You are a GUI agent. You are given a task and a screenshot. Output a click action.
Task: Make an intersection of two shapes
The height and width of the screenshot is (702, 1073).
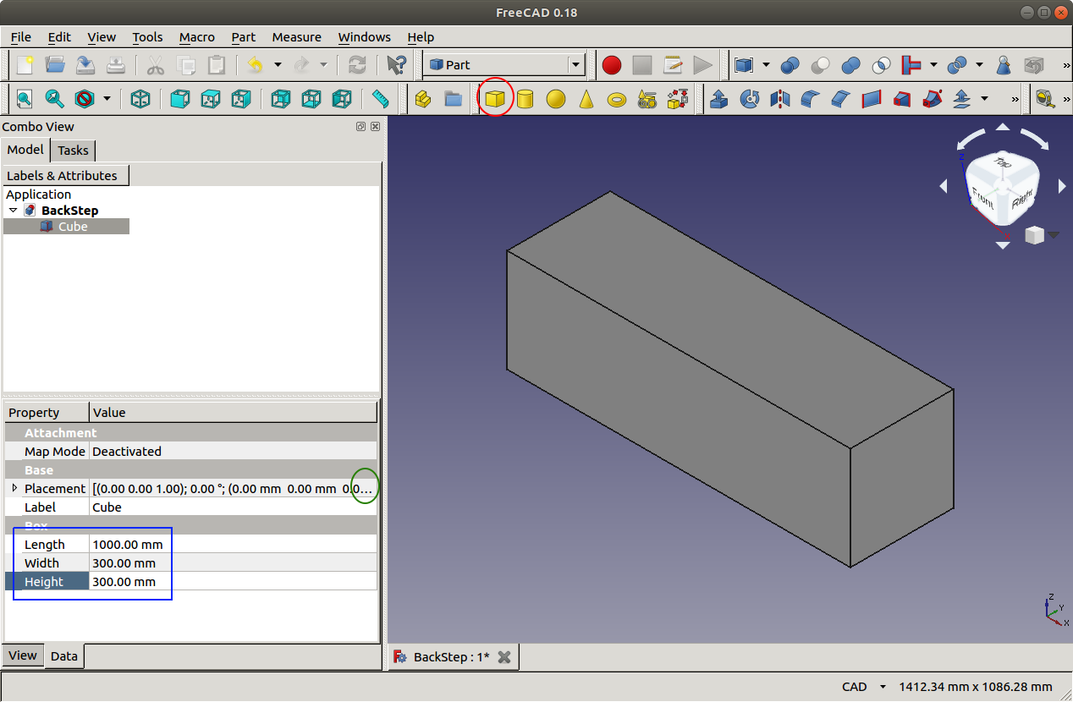pyautogui.click(x=882, y=65)
